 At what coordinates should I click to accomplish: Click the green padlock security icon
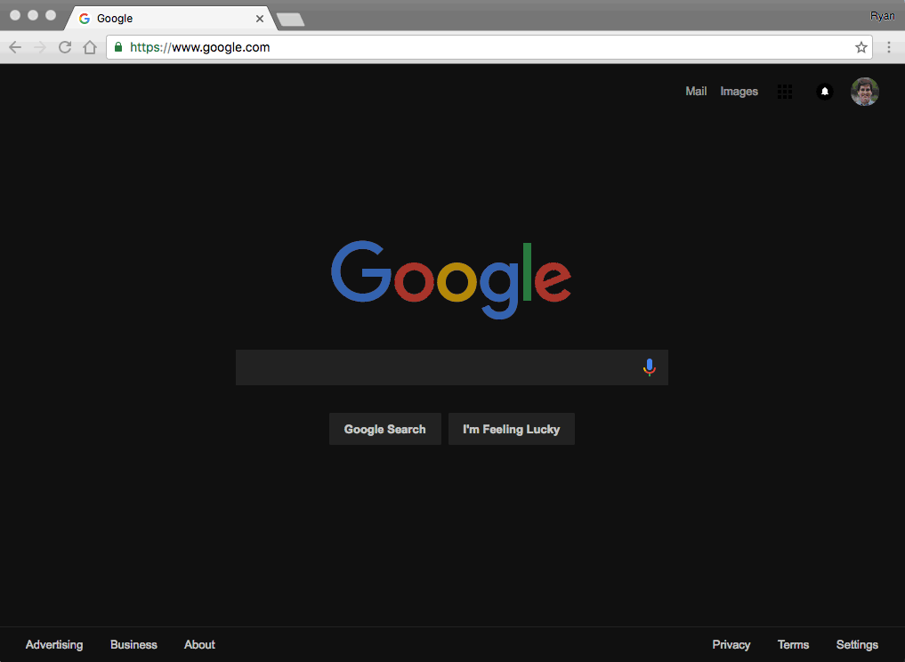[118, 47]
